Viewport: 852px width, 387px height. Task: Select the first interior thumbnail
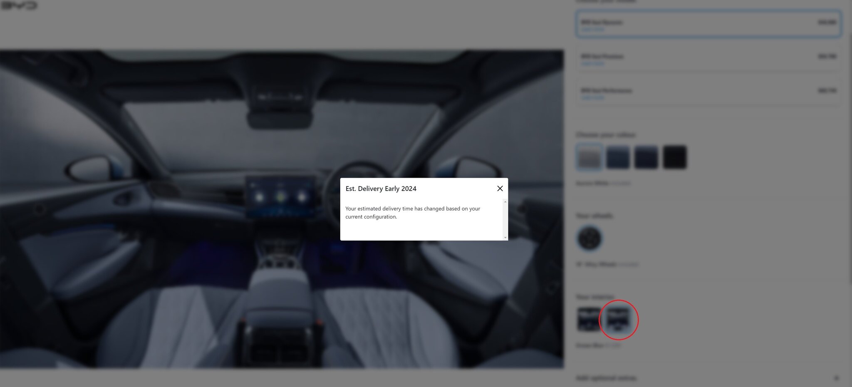click(x=589, y=320)
